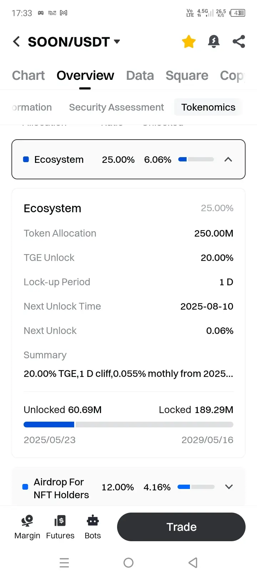The height and width of the screenshot is (577, 257).
Task: Tap the truncated Summary vesting text
Action: tap(128, 374)
